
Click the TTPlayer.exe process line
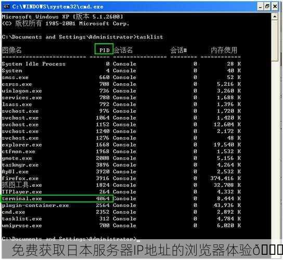(x=121, y=191)
